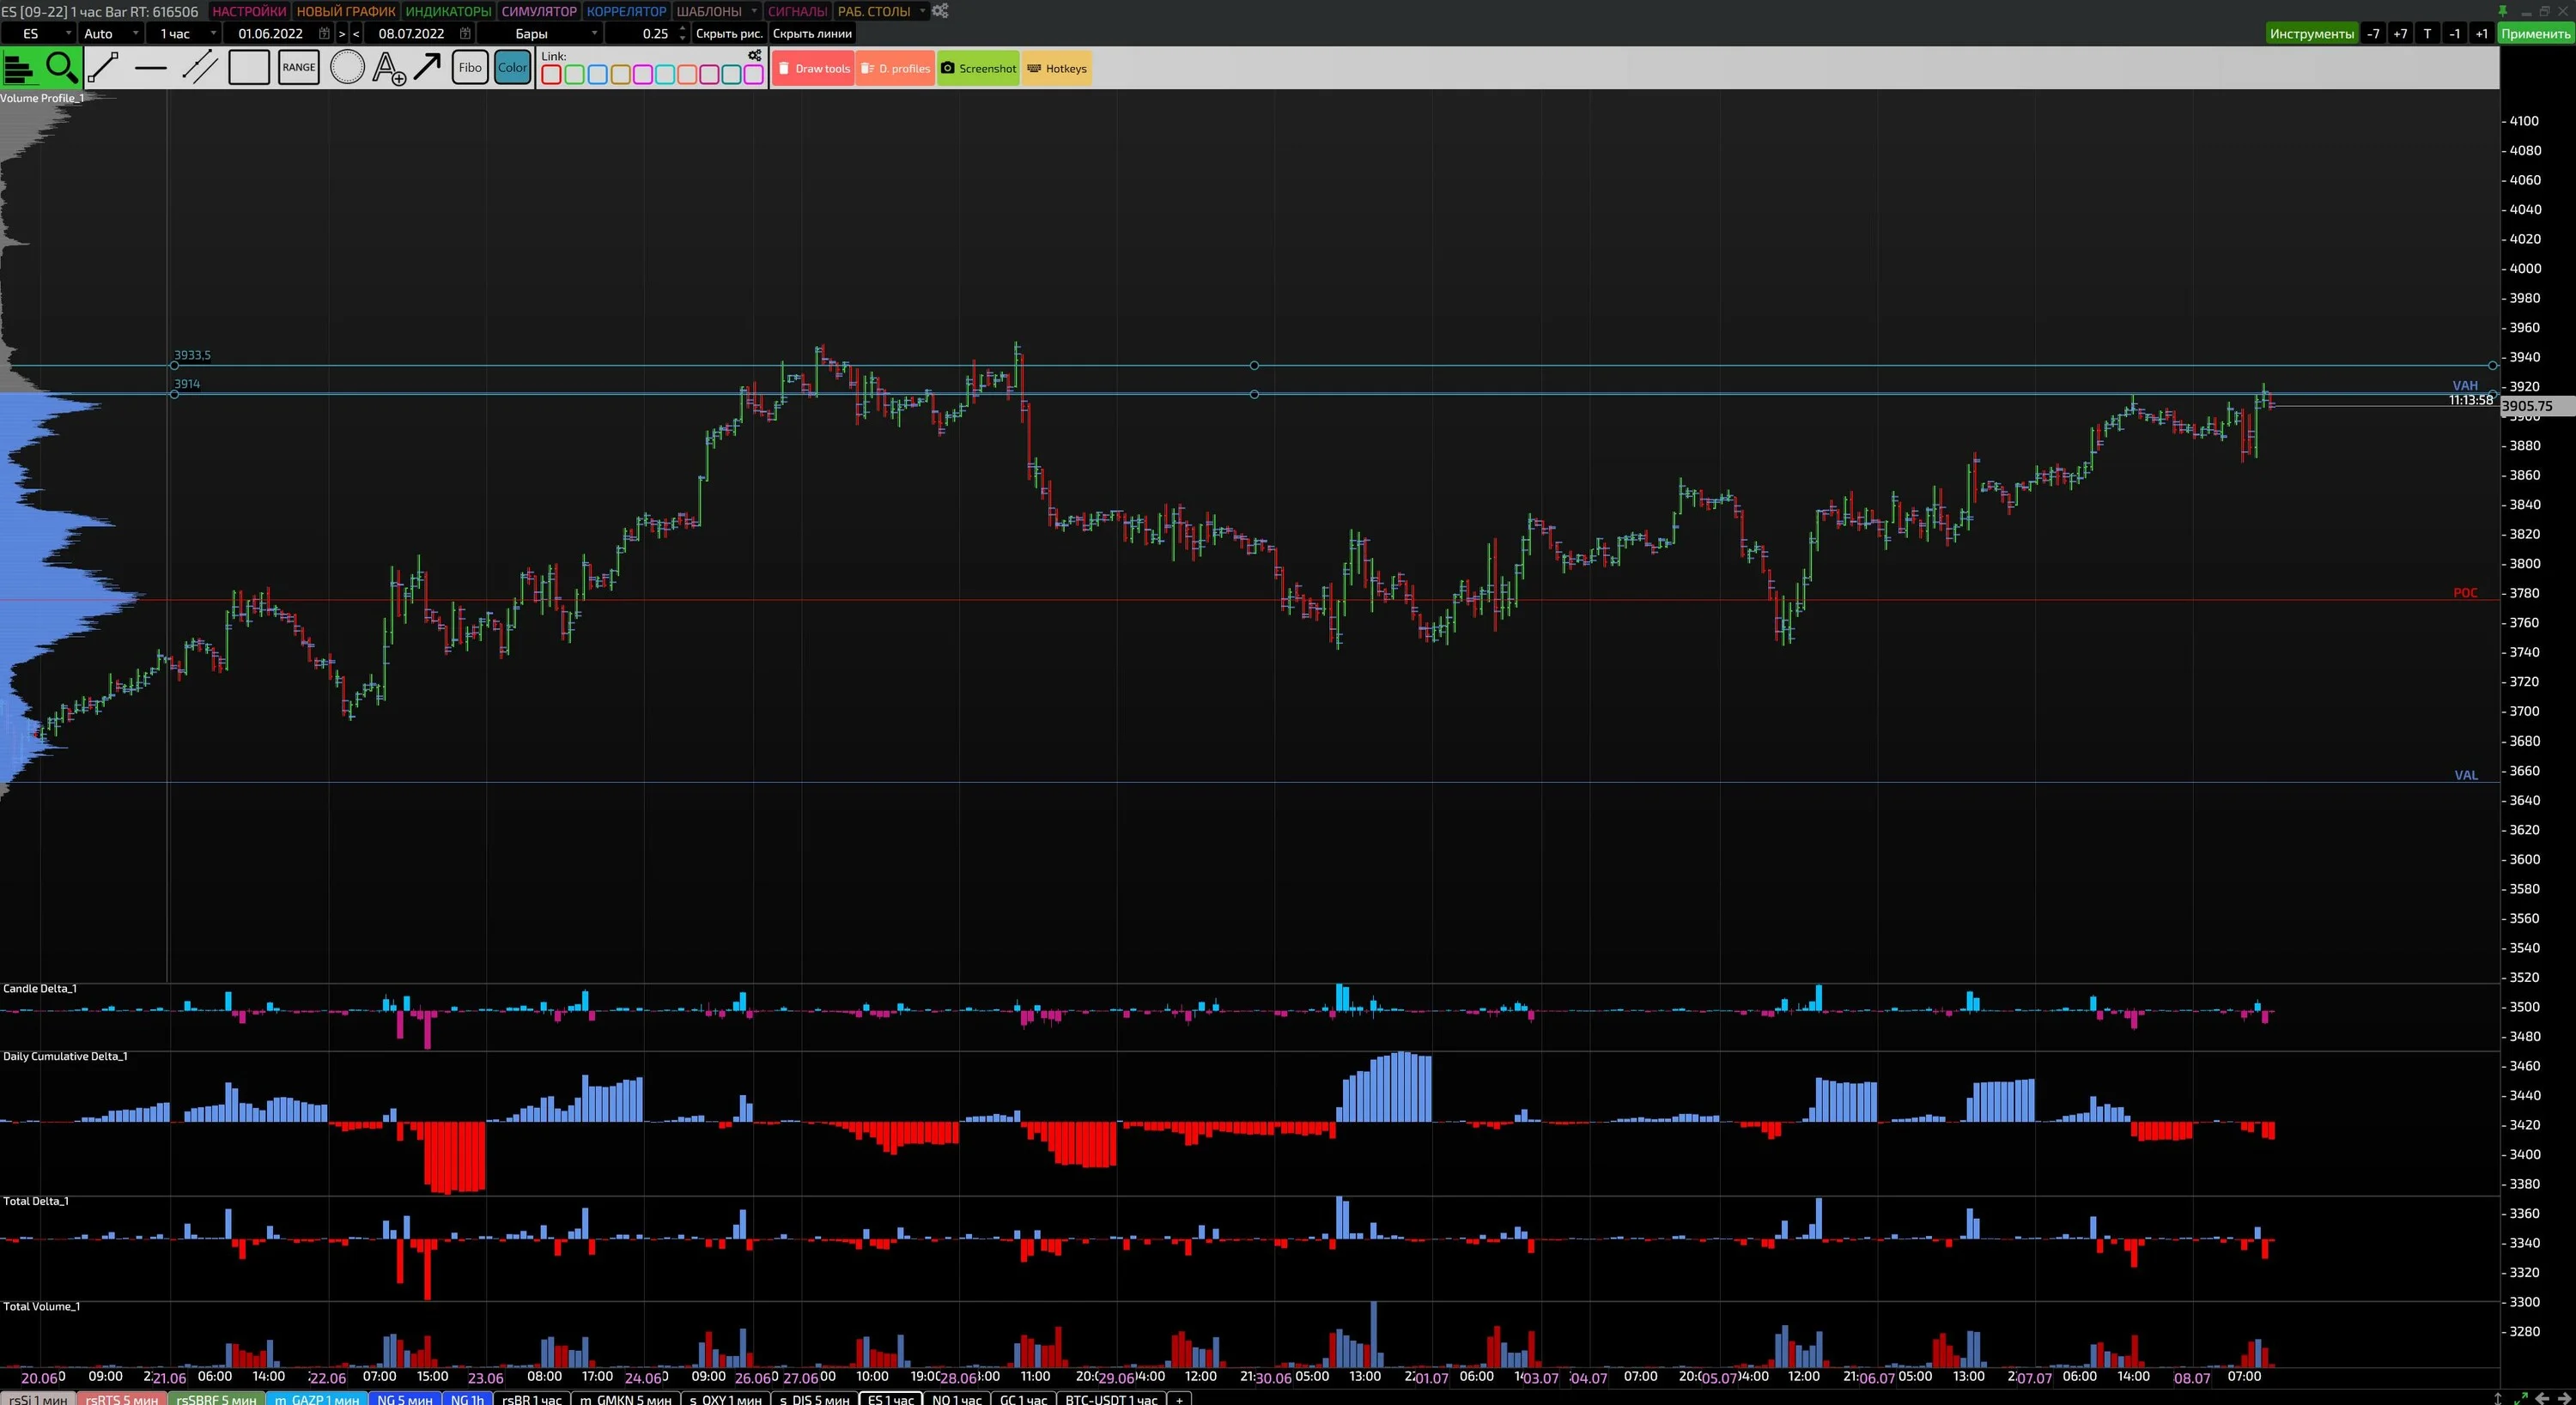Select the Fibo retracement tool
The height and width of the screenshot is (1405, 2576).
point(470,68)
